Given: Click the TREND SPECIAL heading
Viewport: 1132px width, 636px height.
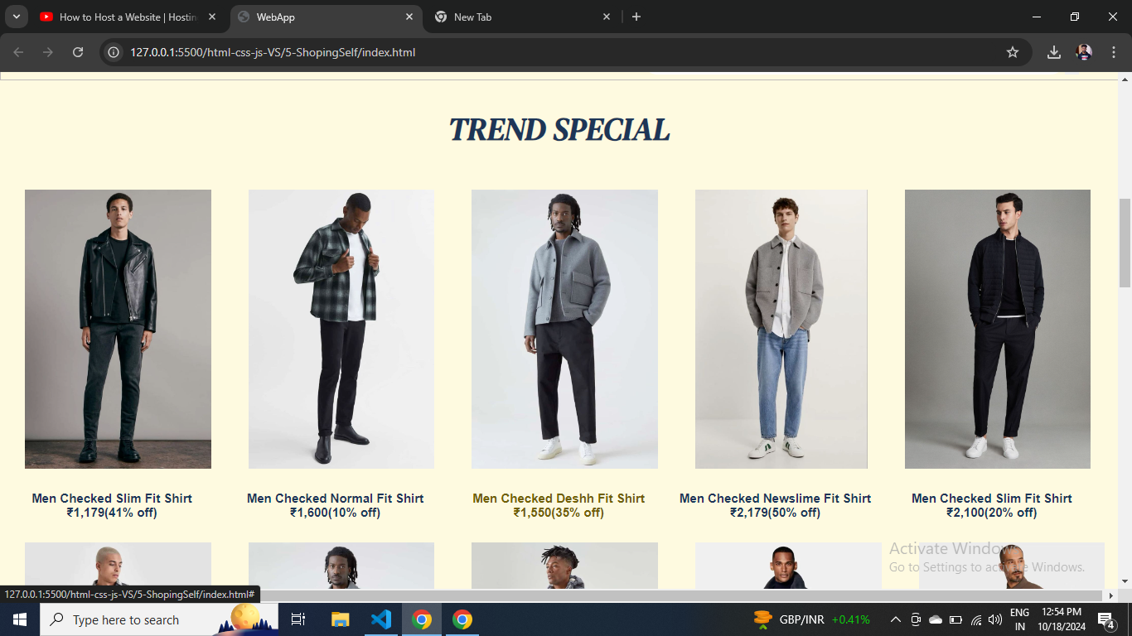Looking at the screenshot, I should click(559, 130).
